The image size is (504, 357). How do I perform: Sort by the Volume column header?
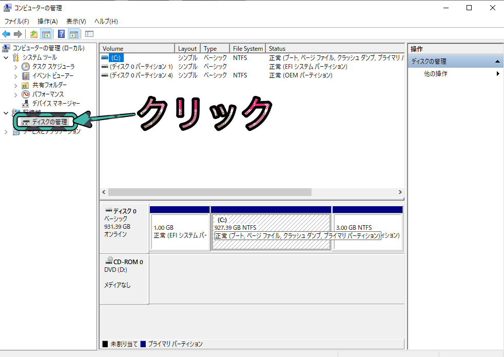pyautogui.click(x=137, y=49)
